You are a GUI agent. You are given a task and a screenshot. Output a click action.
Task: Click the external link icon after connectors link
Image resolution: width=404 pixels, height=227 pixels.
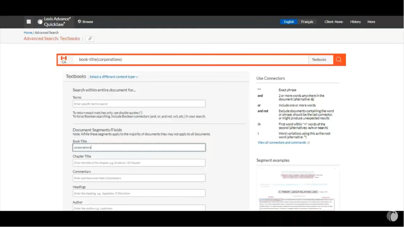tap(309, 143)
